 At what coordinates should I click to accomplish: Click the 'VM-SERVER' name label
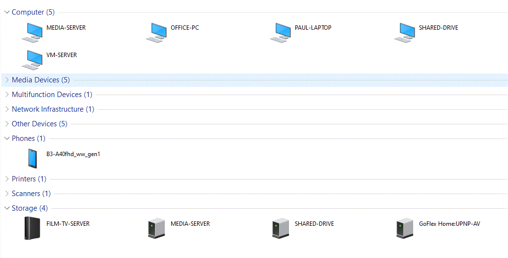pos(62,55)
